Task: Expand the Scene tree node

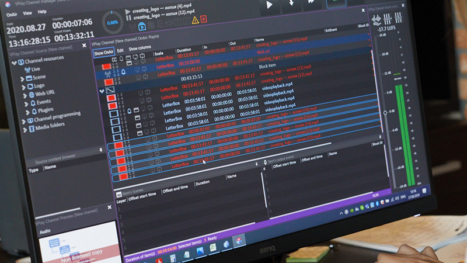Action: point(22,79)
